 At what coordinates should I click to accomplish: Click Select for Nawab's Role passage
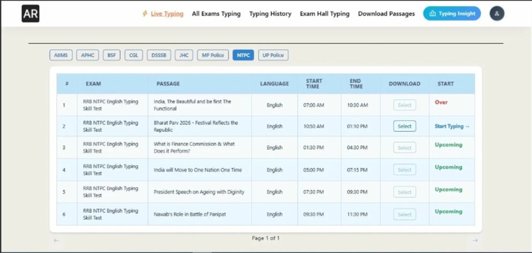click(x=404, y=214)
